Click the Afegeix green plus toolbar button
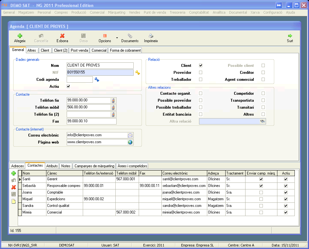 coord(20,38)
